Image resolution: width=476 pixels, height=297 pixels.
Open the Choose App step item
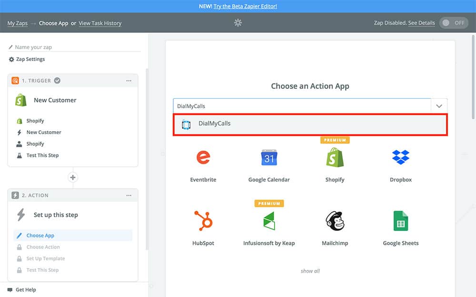pos(40,235)
